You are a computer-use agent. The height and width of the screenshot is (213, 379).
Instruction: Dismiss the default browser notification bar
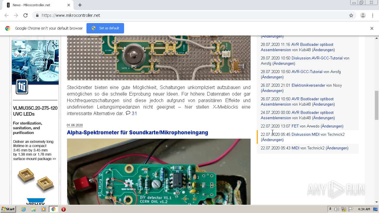(372, 28)
